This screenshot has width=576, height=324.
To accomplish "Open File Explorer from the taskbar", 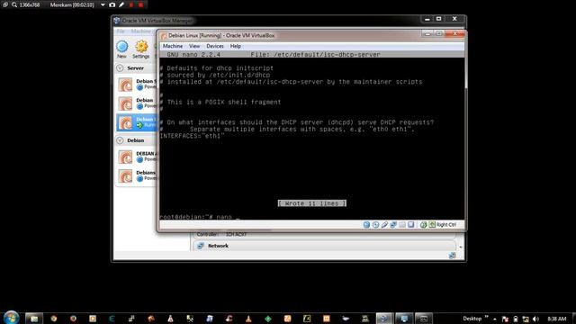I will coord(34,319).
